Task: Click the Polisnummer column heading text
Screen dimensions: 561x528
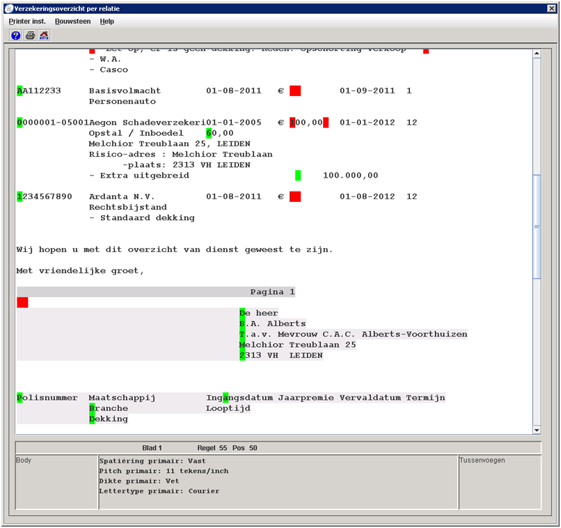Action: pyautogui.click(x=47, y=398)
